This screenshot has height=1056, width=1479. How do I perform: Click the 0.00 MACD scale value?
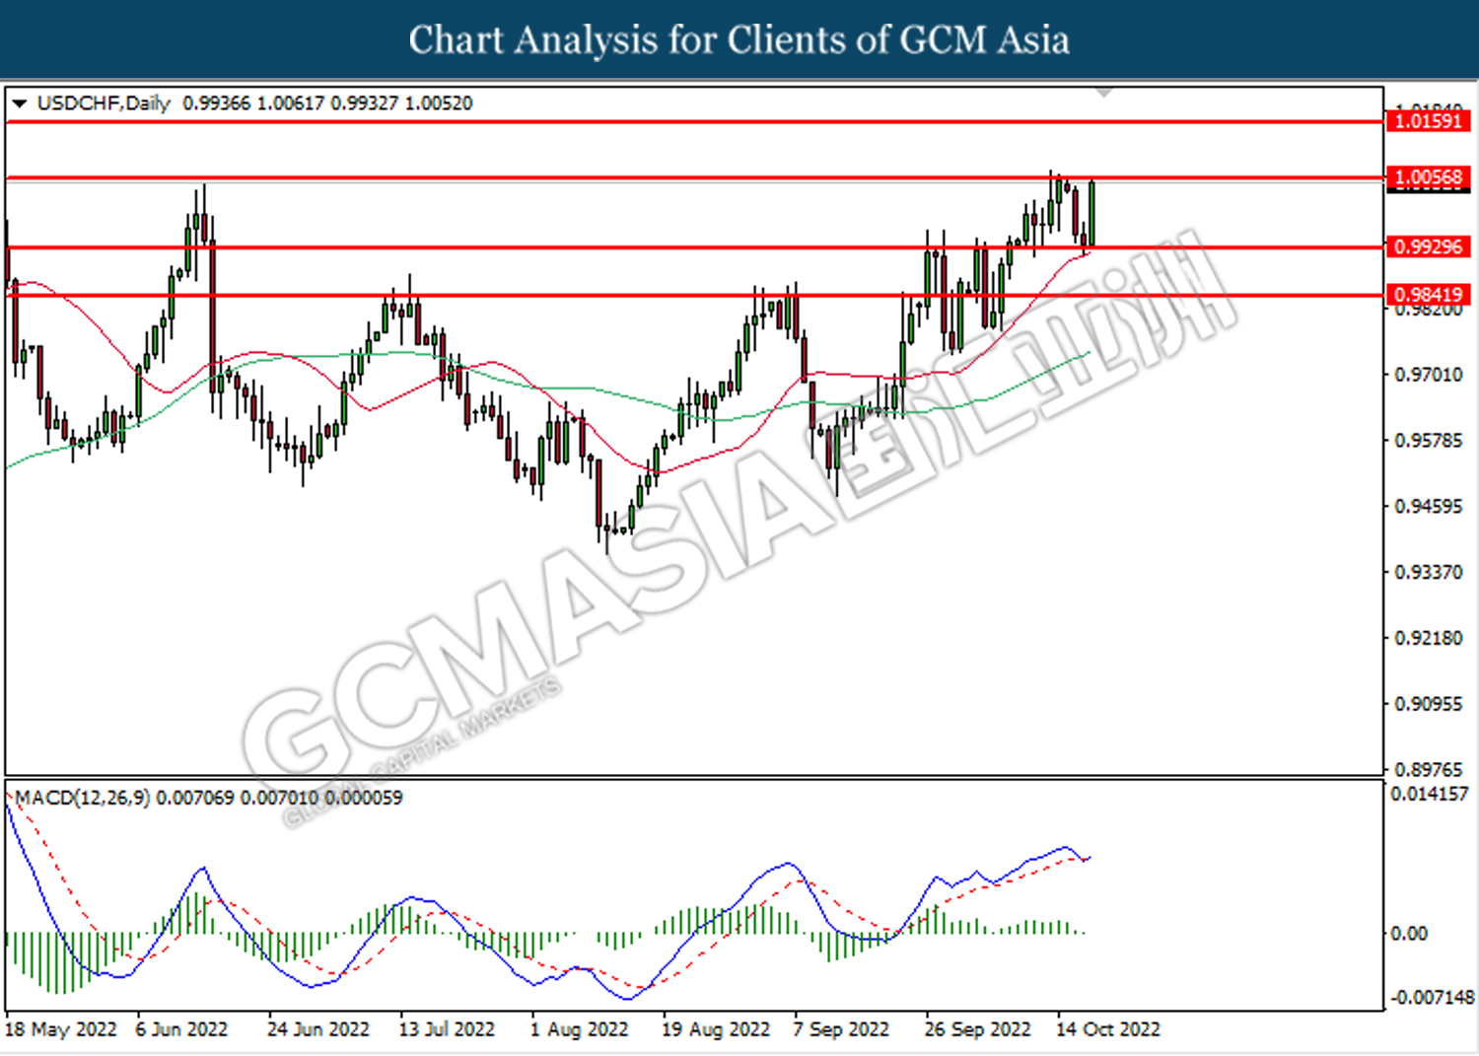point(1409,934)
